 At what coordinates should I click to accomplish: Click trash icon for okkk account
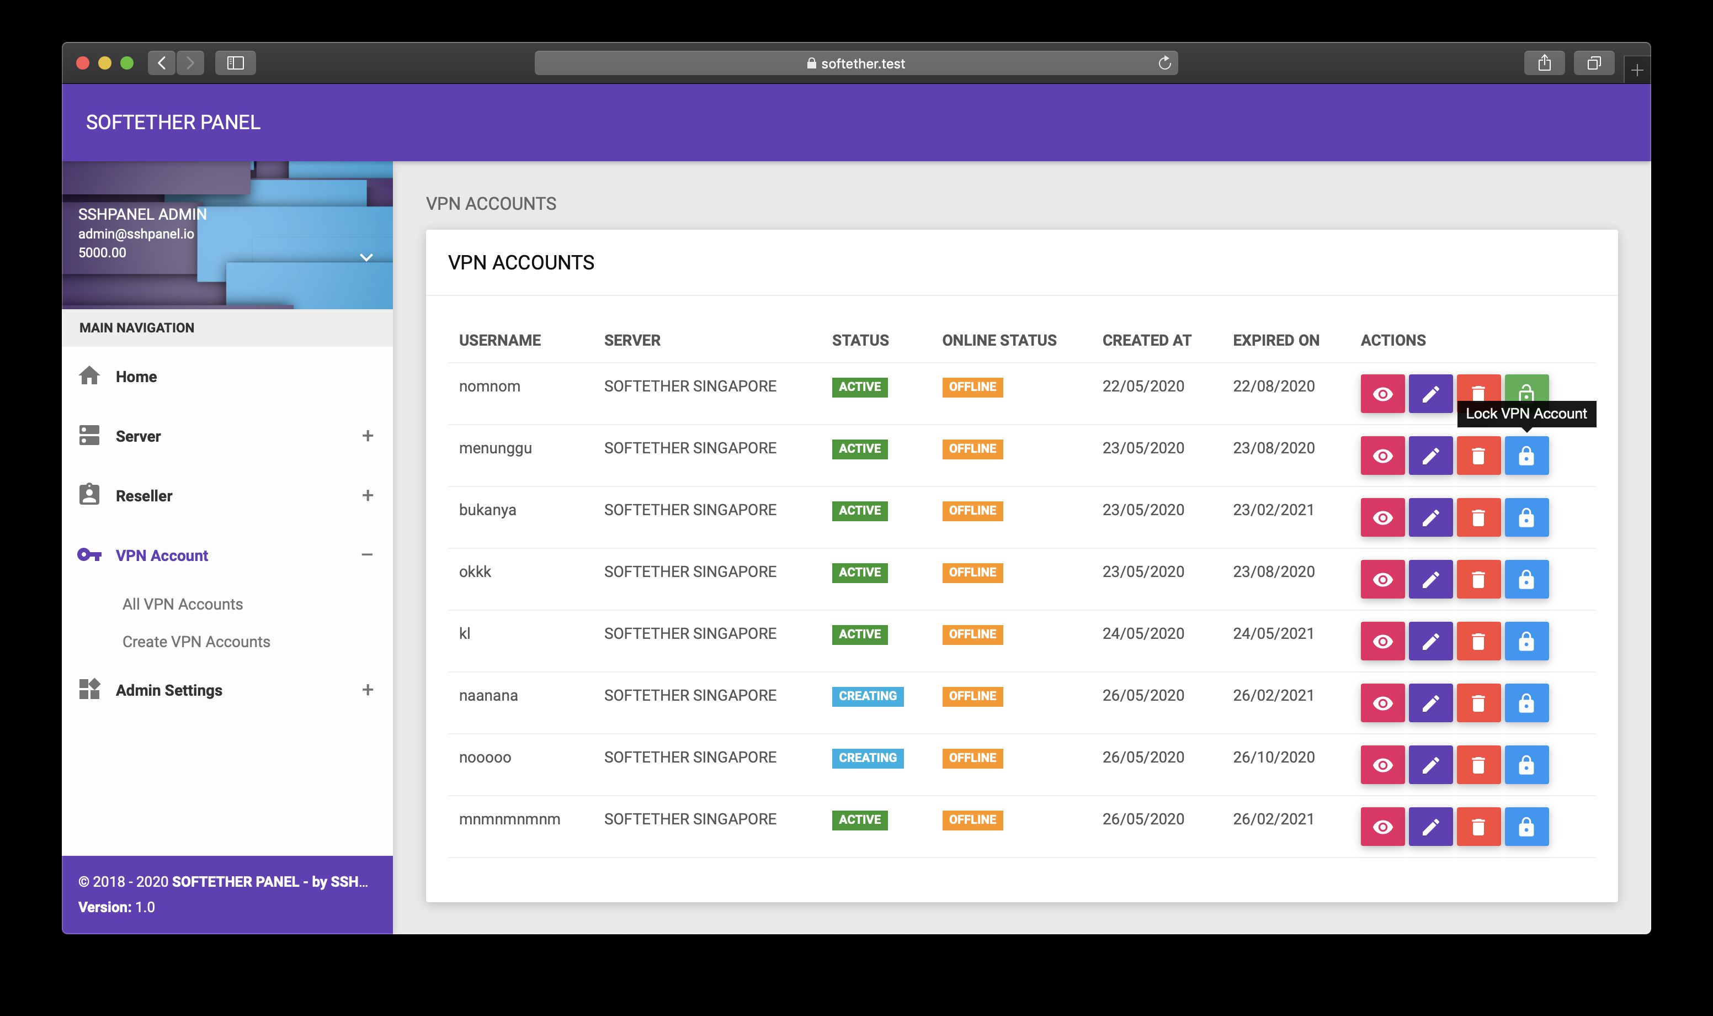coord(1478,579)
